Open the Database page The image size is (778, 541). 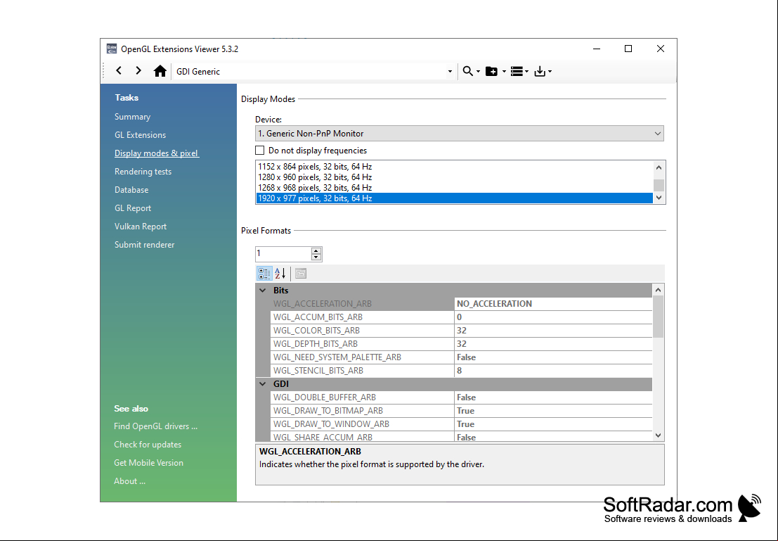(x=131, y=190)
